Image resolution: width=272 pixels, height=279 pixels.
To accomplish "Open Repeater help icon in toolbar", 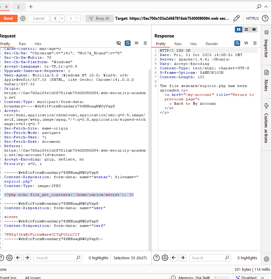I will 265,18.
